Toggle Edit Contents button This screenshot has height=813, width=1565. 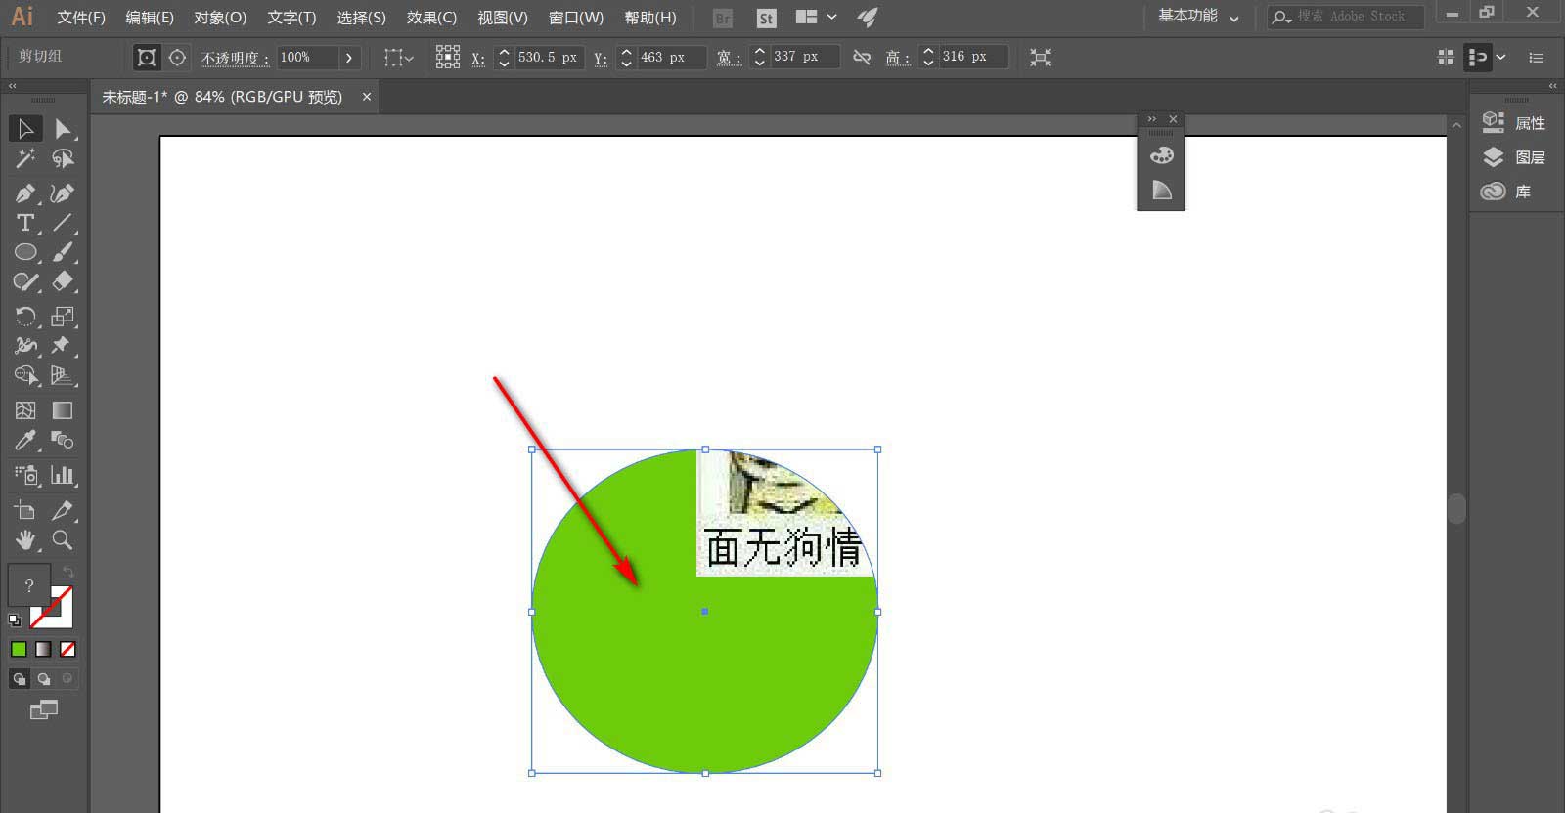(177, 58)
